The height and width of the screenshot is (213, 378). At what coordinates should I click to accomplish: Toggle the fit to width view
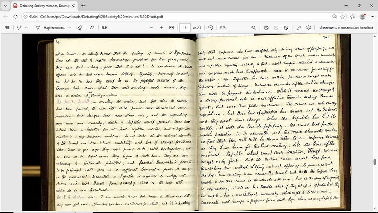click(171, 28)
